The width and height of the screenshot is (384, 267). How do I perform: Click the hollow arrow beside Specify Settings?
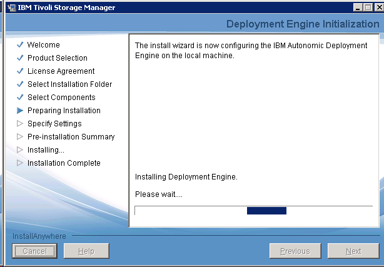[20, 124]
